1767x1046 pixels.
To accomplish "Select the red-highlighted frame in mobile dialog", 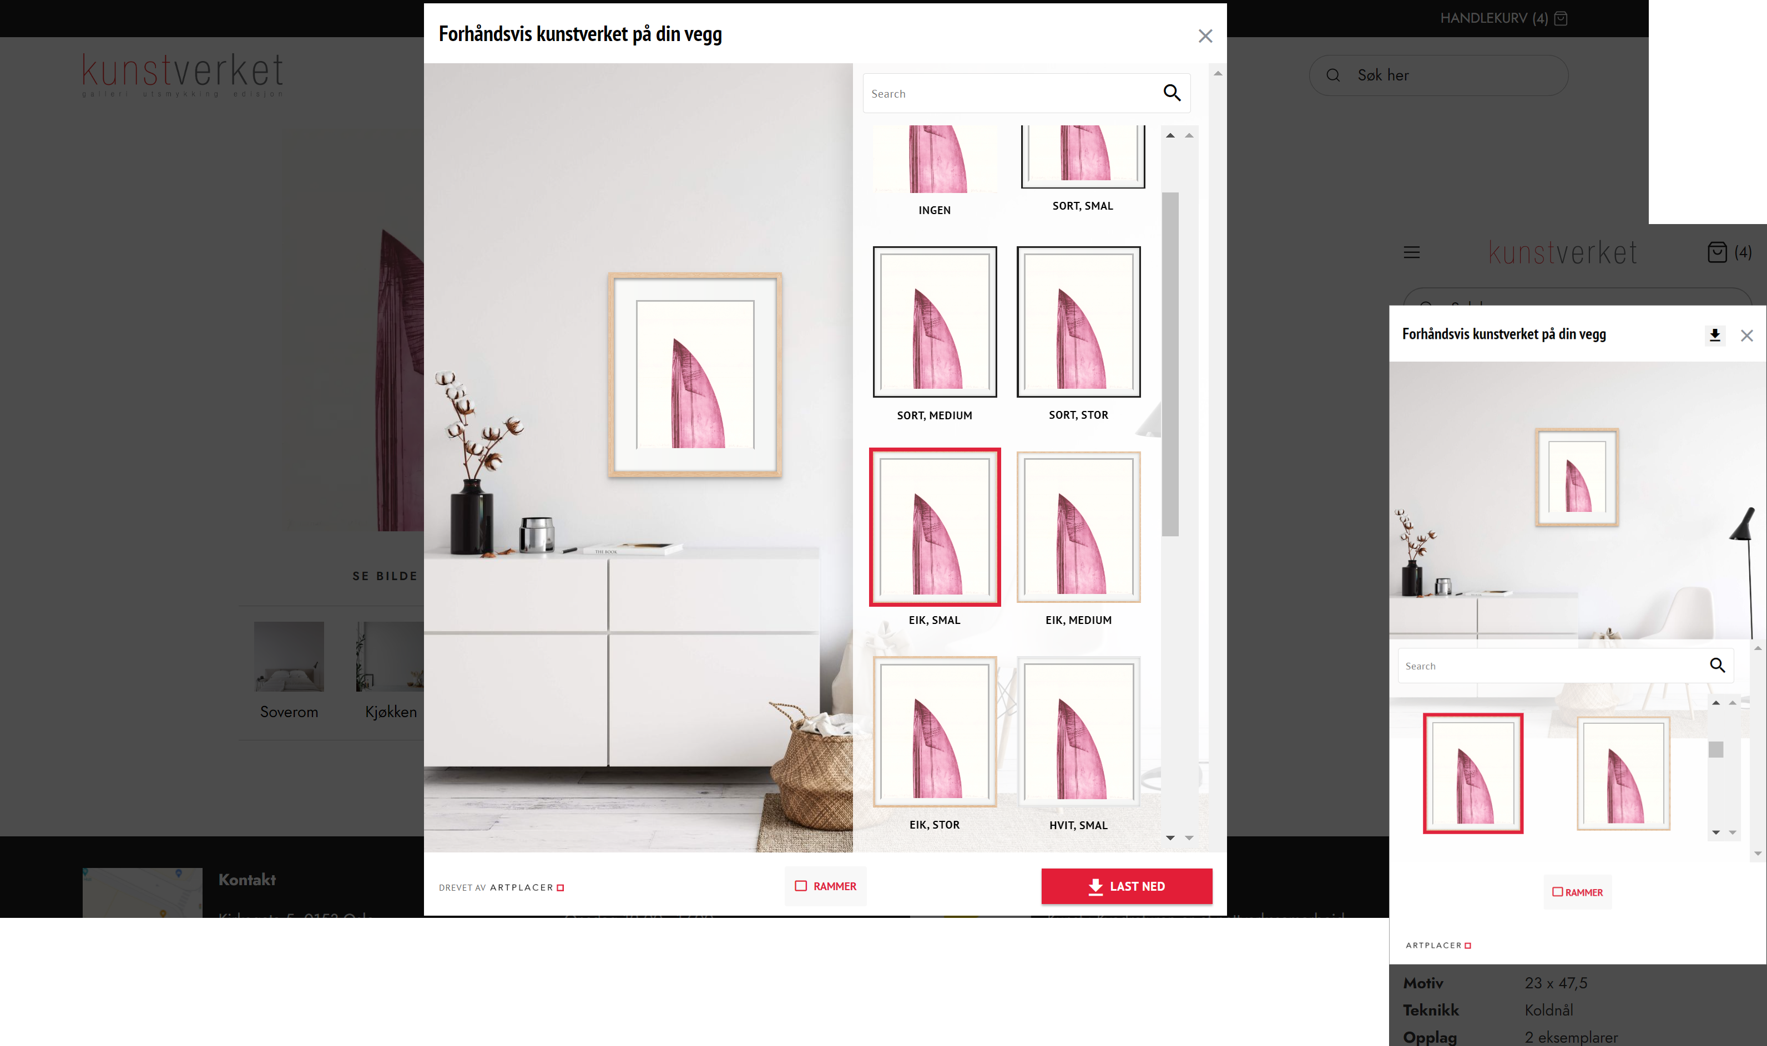I will 1473,773.
